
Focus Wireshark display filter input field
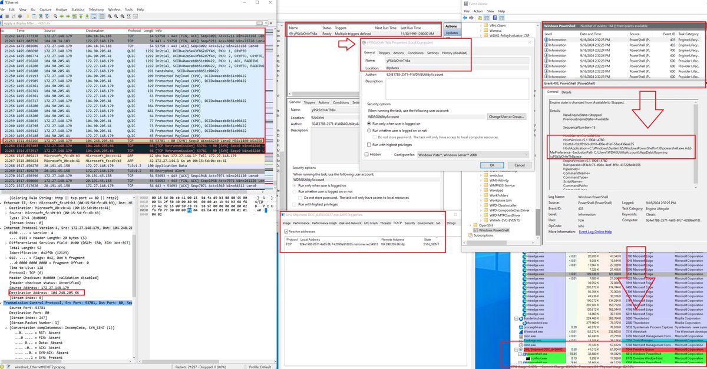coord(130,23)
